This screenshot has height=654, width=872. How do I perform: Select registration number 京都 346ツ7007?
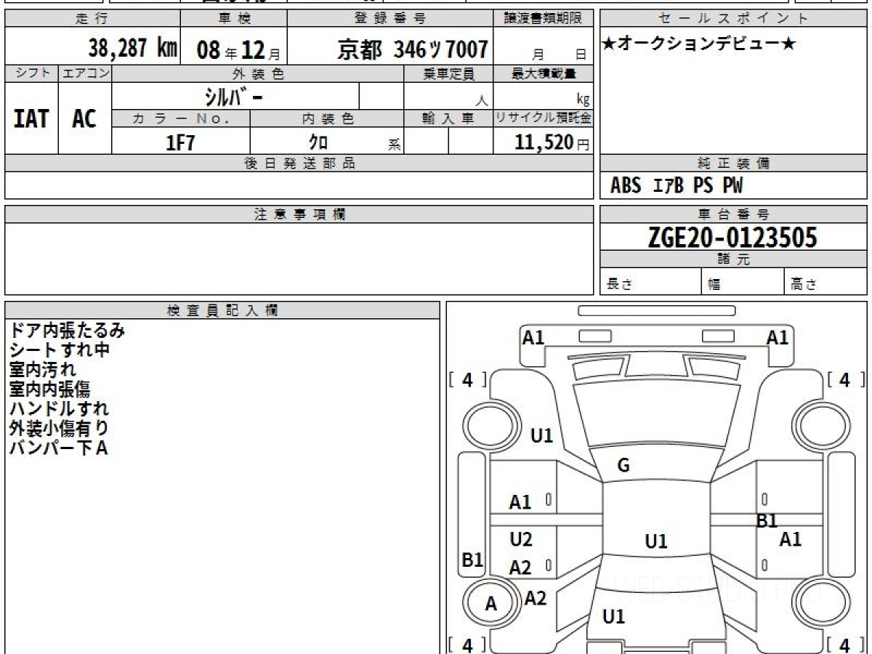pyautogui.click(x=412, y=49)
